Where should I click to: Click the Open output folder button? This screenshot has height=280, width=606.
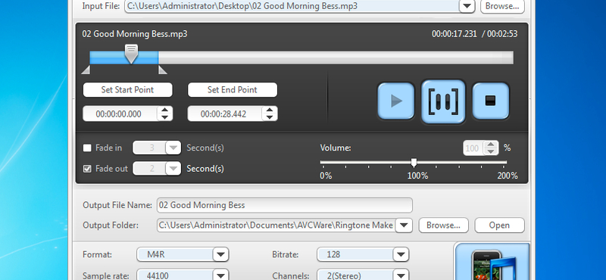499,226
